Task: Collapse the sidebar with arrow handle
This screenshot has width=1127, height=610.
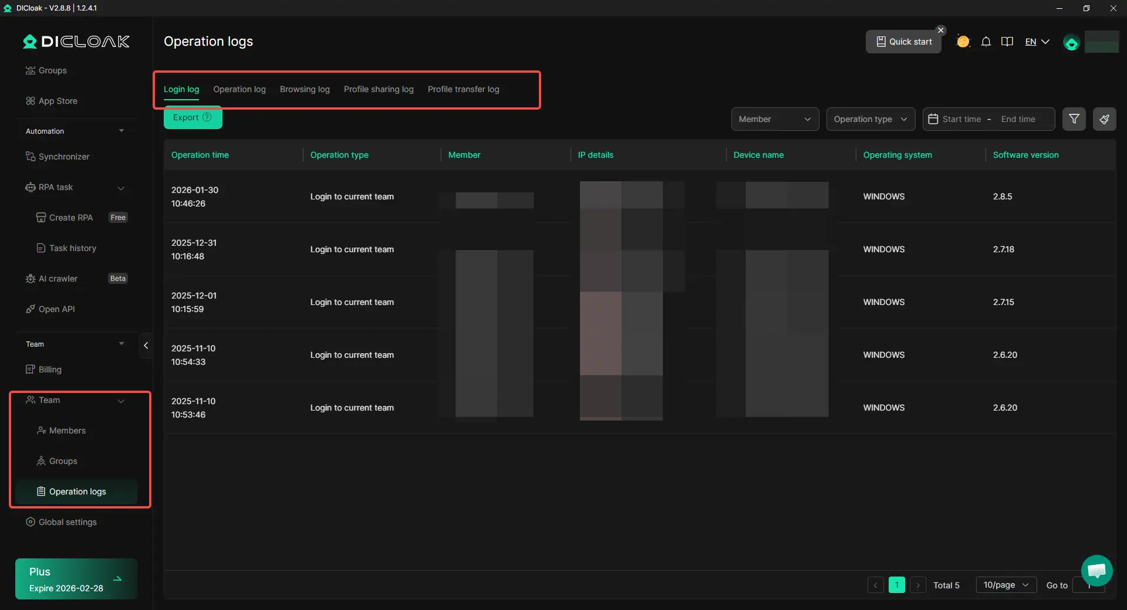Action: coord(146,345)
